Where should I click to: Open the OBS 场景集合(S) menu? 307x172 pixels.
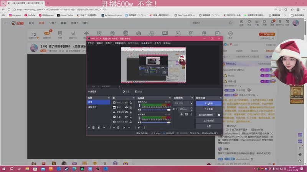pos(147,43)
